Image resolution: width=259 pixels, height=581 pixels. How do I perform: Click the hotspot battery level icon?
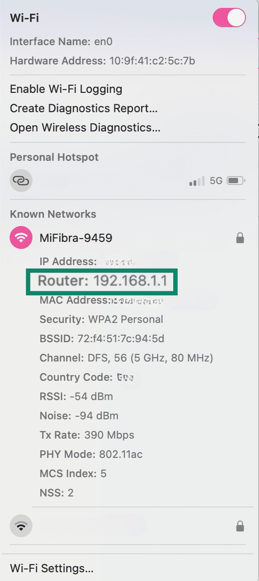point(236,181)
